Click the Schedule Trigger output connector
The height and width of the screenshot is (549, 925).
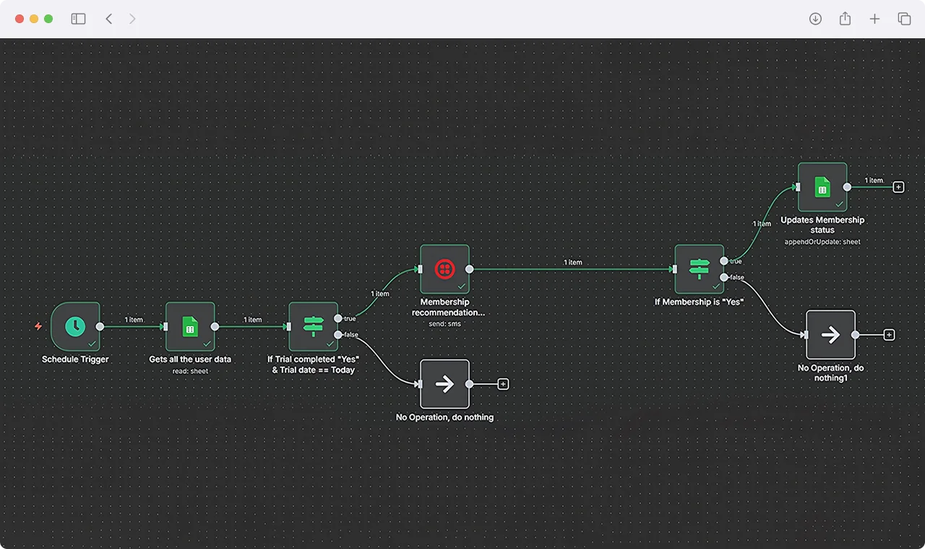[x=100, y=327]
